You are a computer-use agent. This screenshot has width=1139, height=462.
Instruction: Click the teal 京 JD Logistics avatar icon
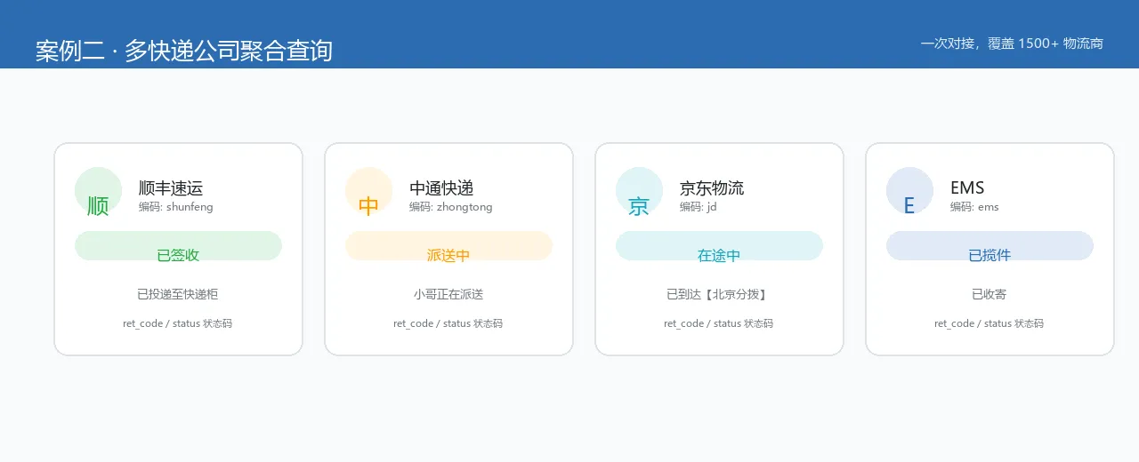(x=640, y=191)
